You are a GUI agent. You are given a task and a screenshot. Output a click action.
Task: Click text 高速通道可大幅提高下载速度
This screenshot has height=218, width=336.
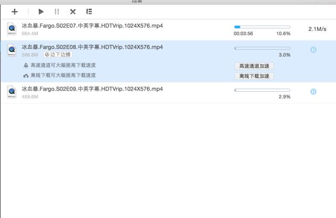point(63,66)
